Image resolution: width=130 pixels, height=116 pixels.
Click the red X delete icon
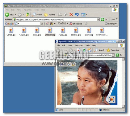click(71, 15)
